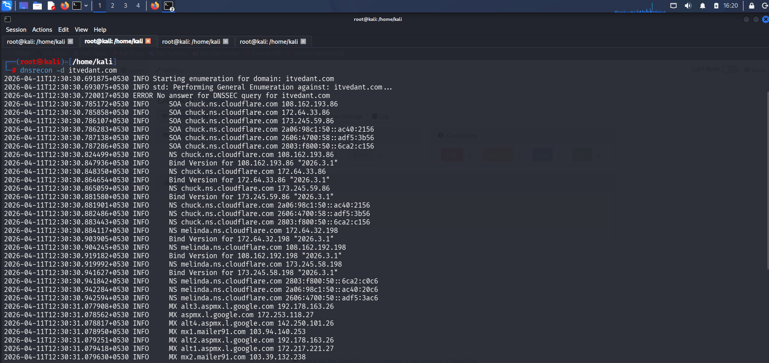This screenshot has height=363, width=769.
Task: Launch the file manager from the panel
Action: 37,6
